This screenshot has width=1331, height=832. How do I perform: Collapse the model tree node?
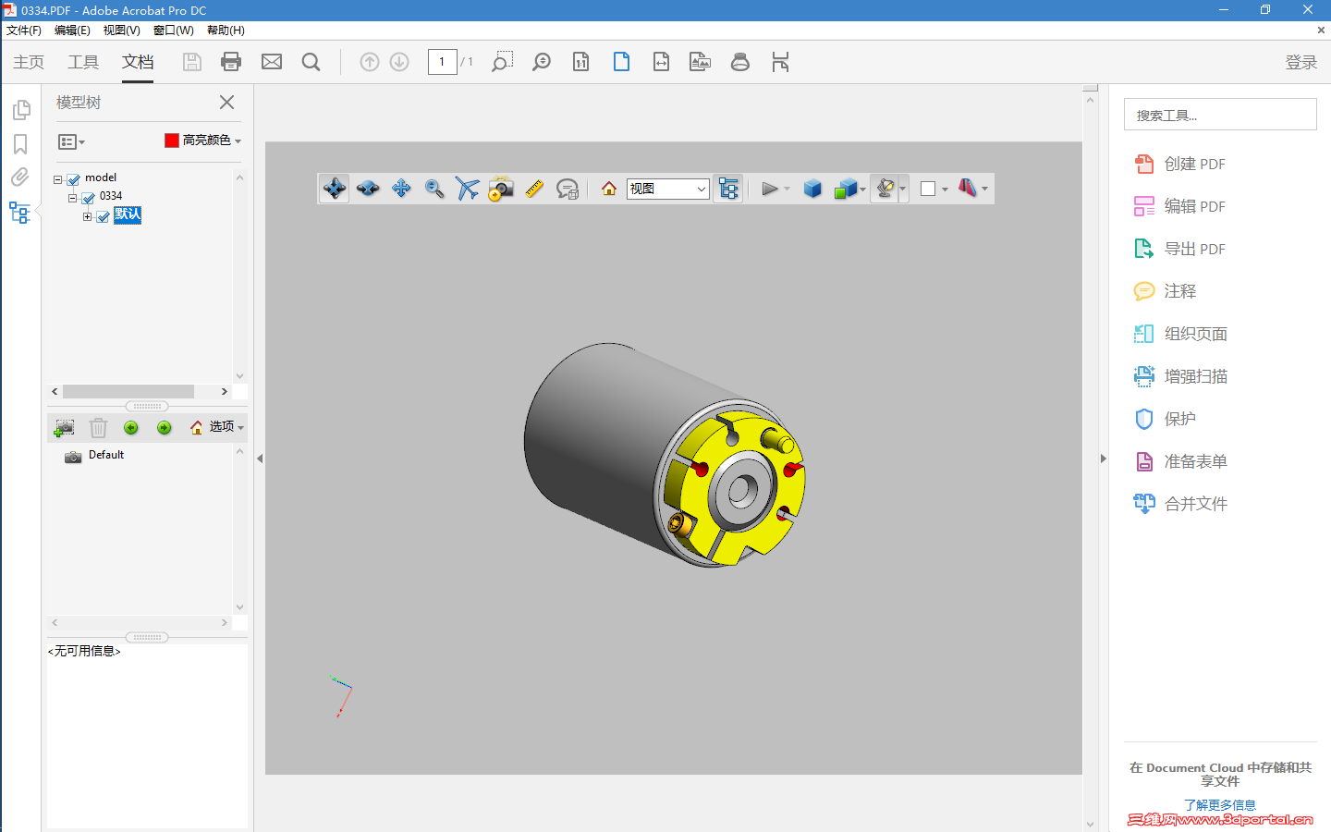pos(58,180)
